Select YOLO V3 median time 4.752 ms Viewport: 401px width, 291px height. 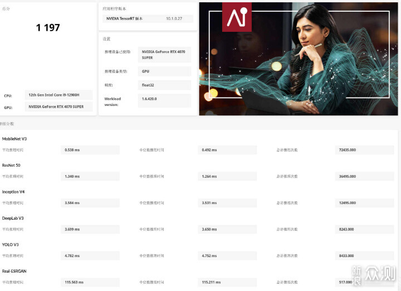click(227, 256)
